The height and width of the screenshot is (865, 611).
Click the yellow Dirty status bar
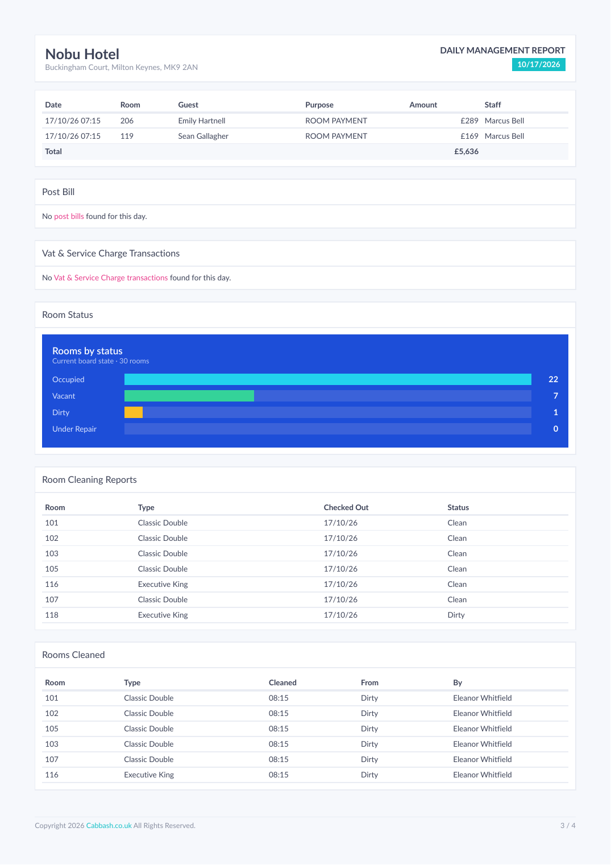click(x=134, y=412)
